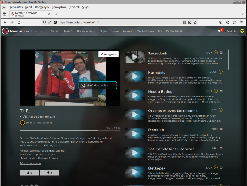
Task: Click the Belépés login link
Action: click(x=231, y=31)
